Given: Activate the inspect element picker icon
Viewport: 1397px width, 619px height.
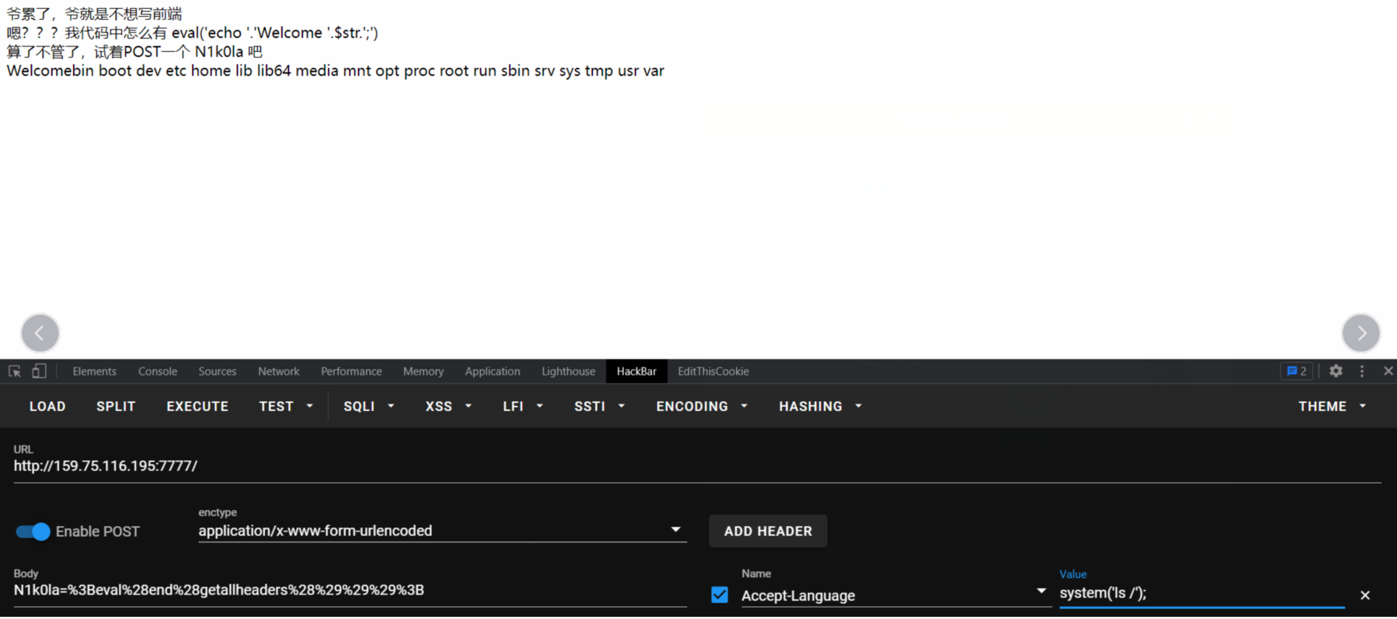Looking at the screenshot, I should coord(15,371).
